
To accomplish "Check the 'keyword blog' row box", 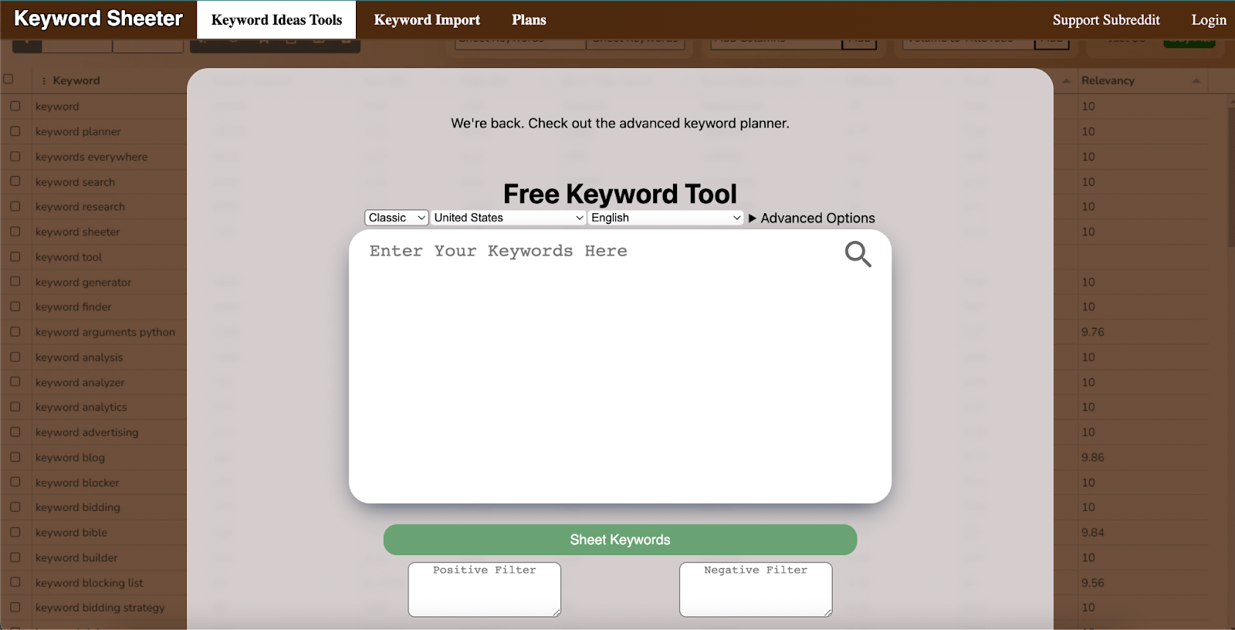I will 15,457.
